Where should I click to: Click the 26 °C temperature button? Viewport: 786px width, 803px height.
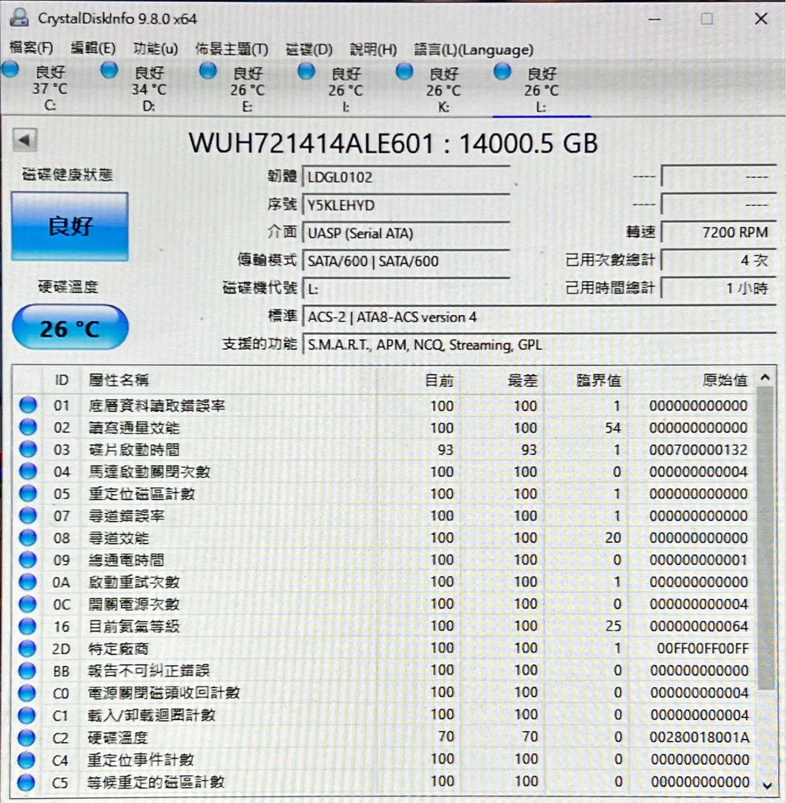point(70,327)
